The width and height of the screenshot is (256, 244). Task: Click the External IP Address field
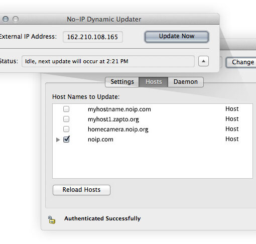coord(93,37)
